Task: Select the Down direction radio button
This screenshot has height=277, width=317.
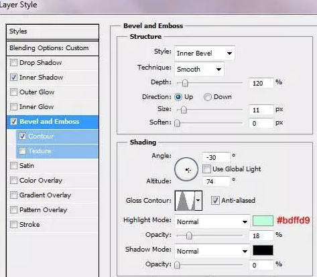Action: pyautogui.click(x=207, y=97)
